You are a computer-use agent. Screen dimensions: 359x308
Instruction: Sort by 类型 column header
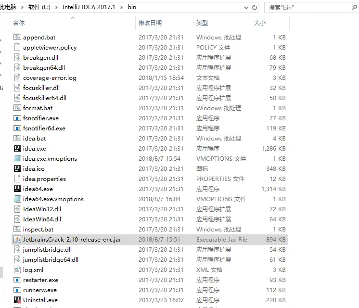[x=202, y=23]
